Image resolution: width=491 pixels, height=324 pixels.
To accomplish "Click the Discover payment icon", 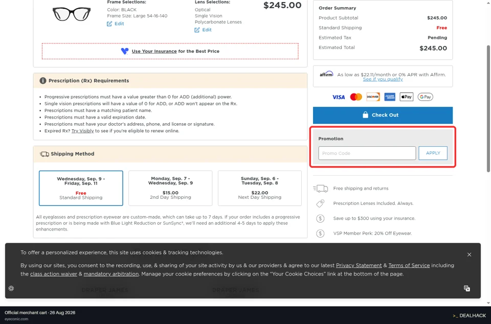I will pyautogui.click(x=373, y=97).
